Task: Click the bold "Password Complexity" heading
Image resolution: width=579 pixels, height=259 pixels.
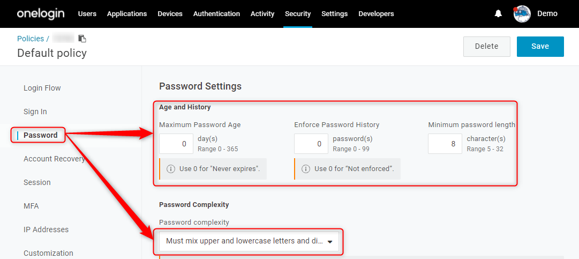Action: 194,205
